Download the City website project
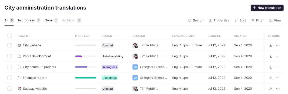Viewport: 288px width, 94px height. tap(271, 45)
